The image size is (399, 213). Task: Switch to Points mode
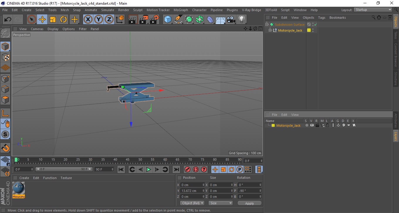point(5,78)
